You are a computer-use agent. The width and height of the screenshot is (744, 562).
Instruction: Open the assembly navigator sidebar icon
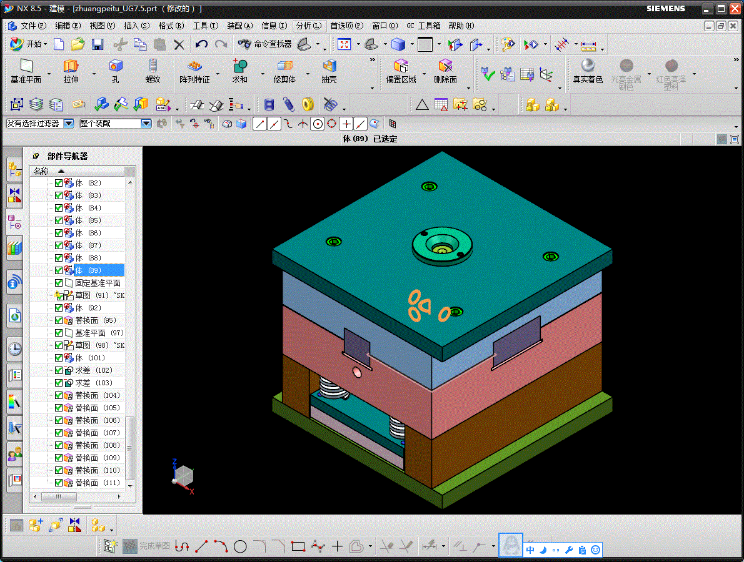pos(15,169)
